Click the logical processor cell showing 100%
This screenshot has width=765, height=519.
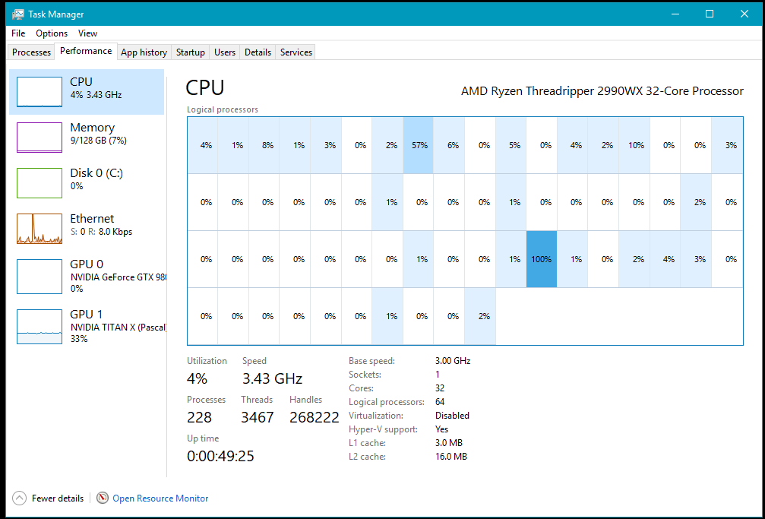pyautogui.click(x=541, y=259)
